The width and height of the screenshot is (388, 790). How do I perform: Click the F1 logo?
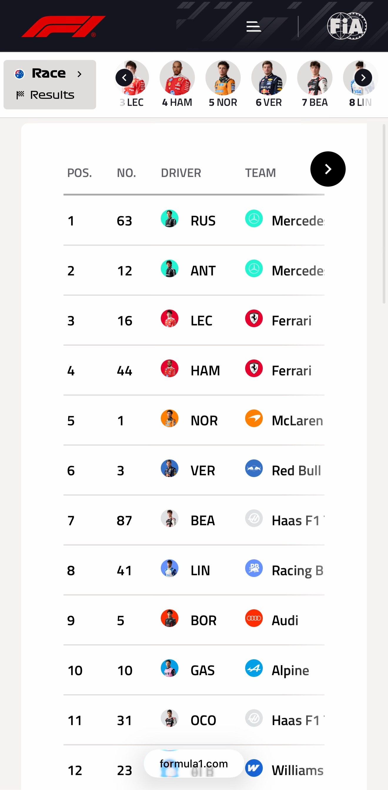[x=63, y=26]
